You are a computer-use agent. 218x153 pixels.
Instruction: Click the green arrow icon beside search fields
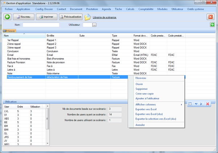212,25
